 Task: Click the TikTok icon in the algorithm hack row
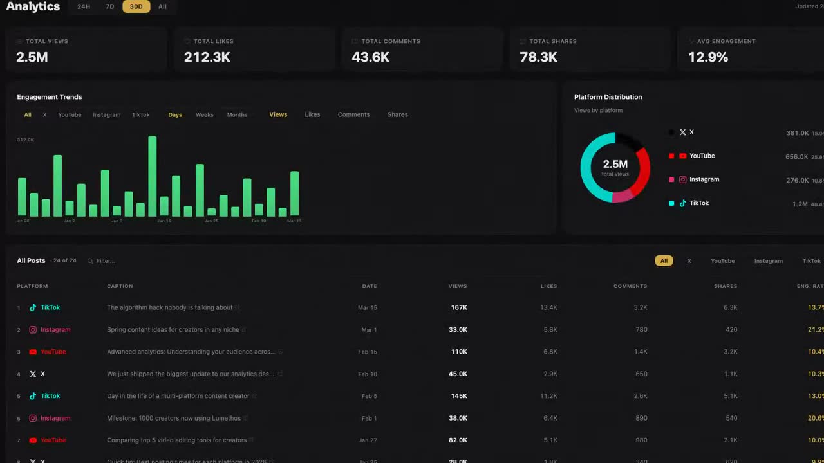(33, 307)
